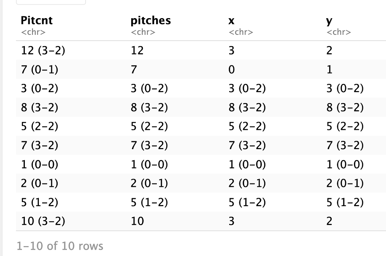Click the y cell showing 1
The height and width of the screenshot is (256, 386).
(329, 69)
